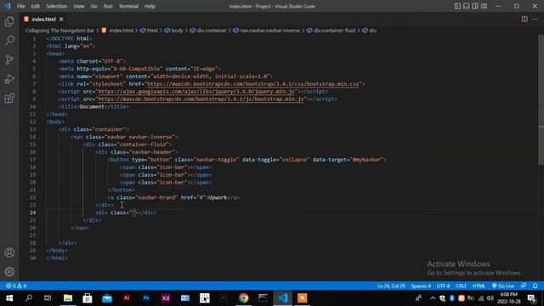Open the Search view in activity bar

click(9, 41)
